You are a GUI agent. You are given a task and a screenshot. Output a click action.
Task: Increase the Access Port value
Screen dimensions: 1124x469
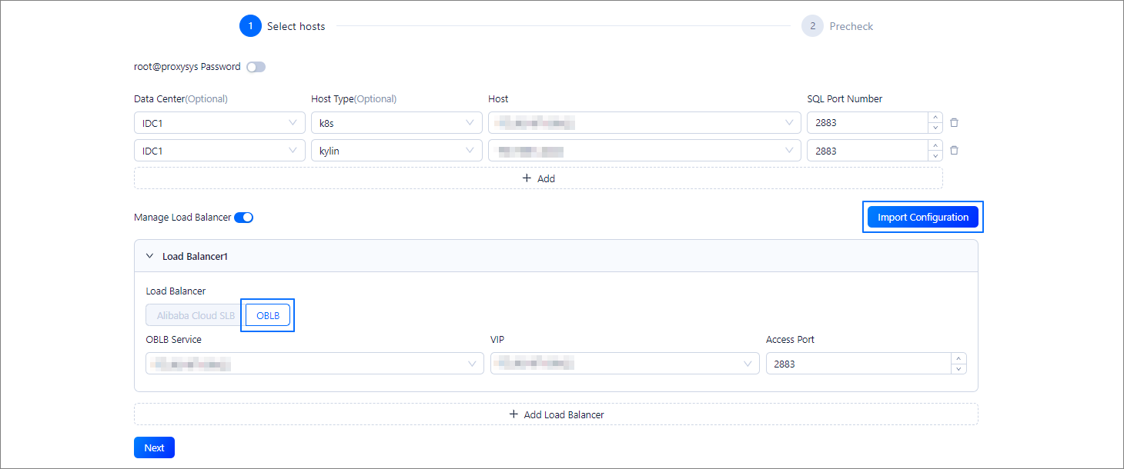958,358
